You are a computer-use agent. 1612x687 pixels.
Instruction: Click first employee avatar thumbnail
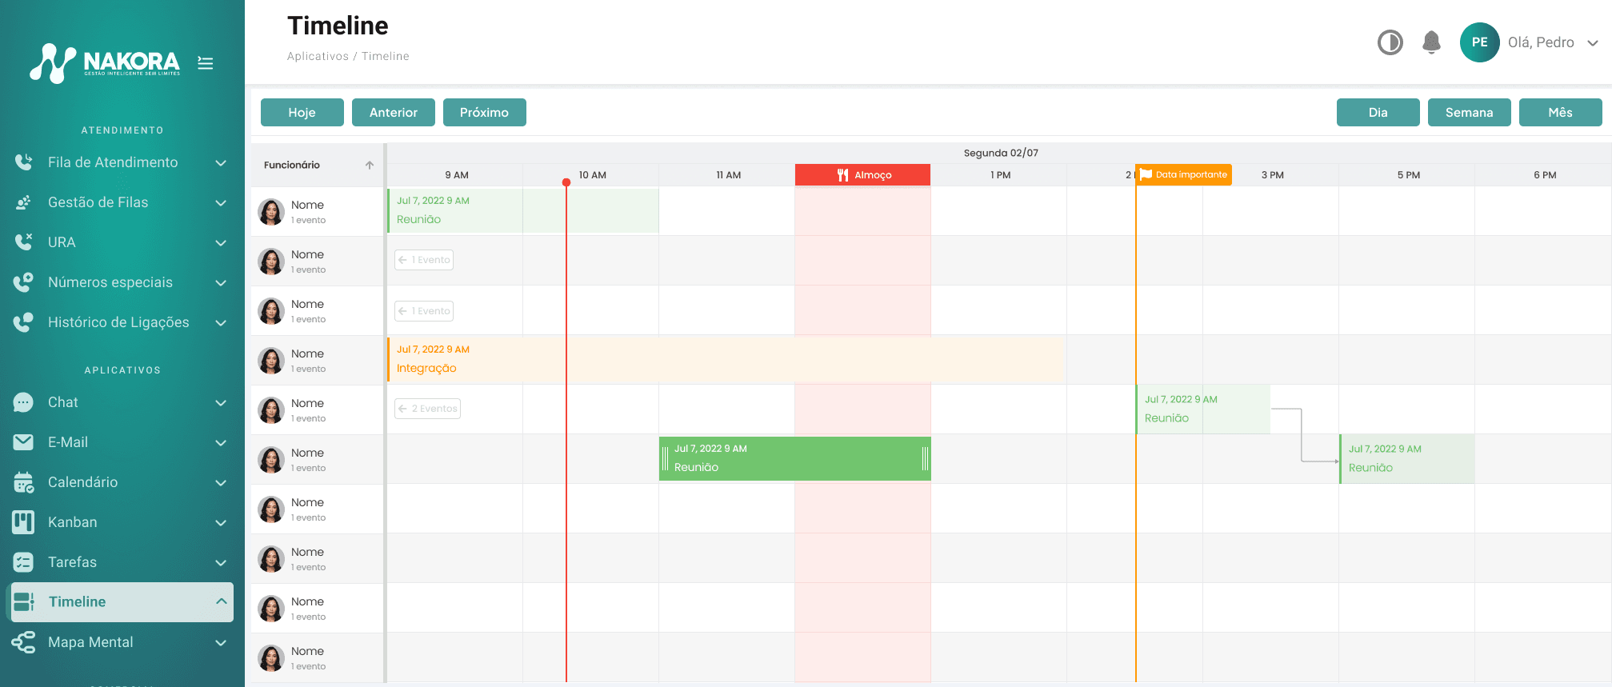point(271,212)
